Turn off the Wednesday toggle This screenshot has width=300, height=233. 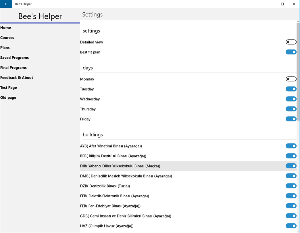[x=291, y=99]
